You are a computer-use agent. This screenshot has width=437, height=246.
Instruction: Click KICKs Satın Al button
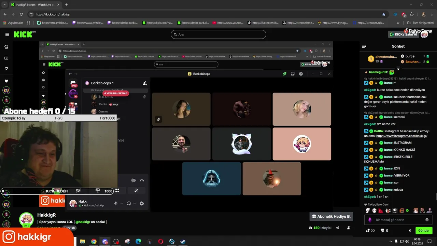click(x=404, y=35)
